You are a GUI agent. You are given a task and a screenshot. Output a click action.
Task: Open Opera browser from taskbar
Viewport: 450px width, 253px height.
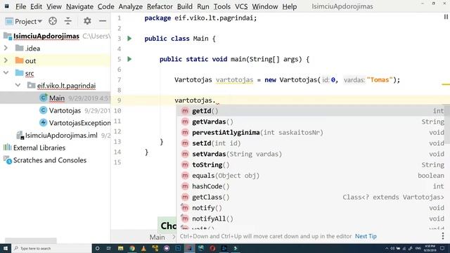point(212,248)
